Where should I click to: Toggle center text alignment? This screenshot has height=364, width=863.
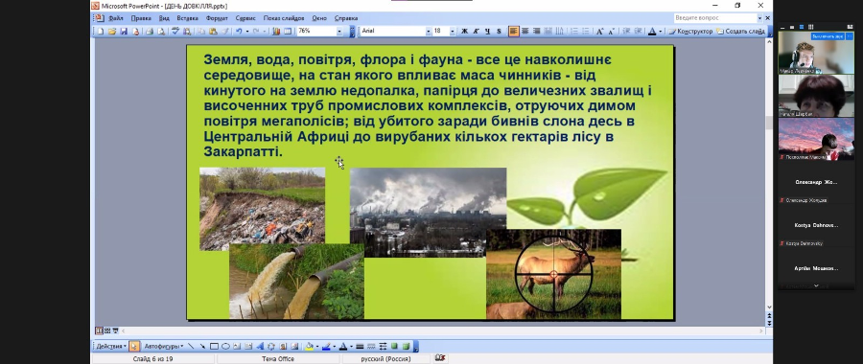tap(525, 32)
